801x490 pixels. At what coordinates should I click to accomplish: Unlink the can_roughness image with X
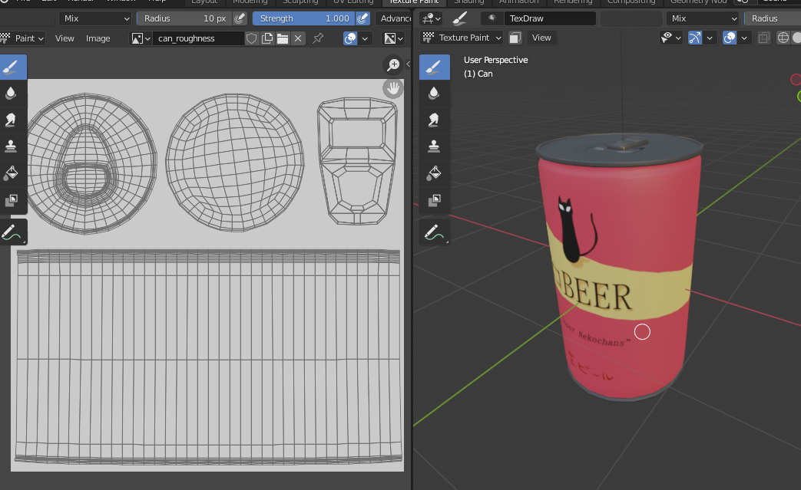coord(298,38)
